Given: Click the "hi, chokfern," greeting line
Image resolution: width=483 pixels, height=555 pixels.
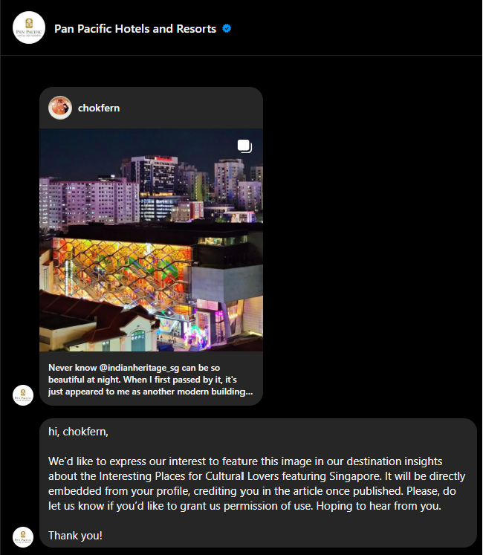Looking at the screenshot, I should tap(78, 432).
